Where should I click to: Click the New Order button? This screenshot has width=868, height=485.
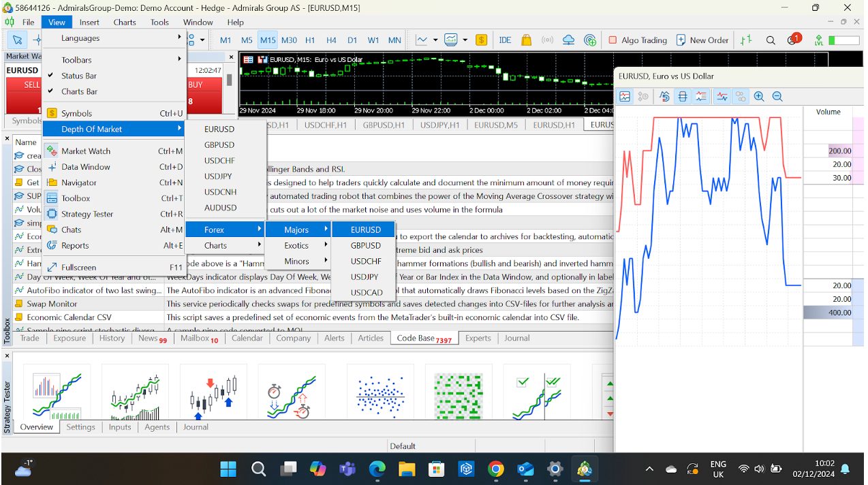[x=702, y=40]
